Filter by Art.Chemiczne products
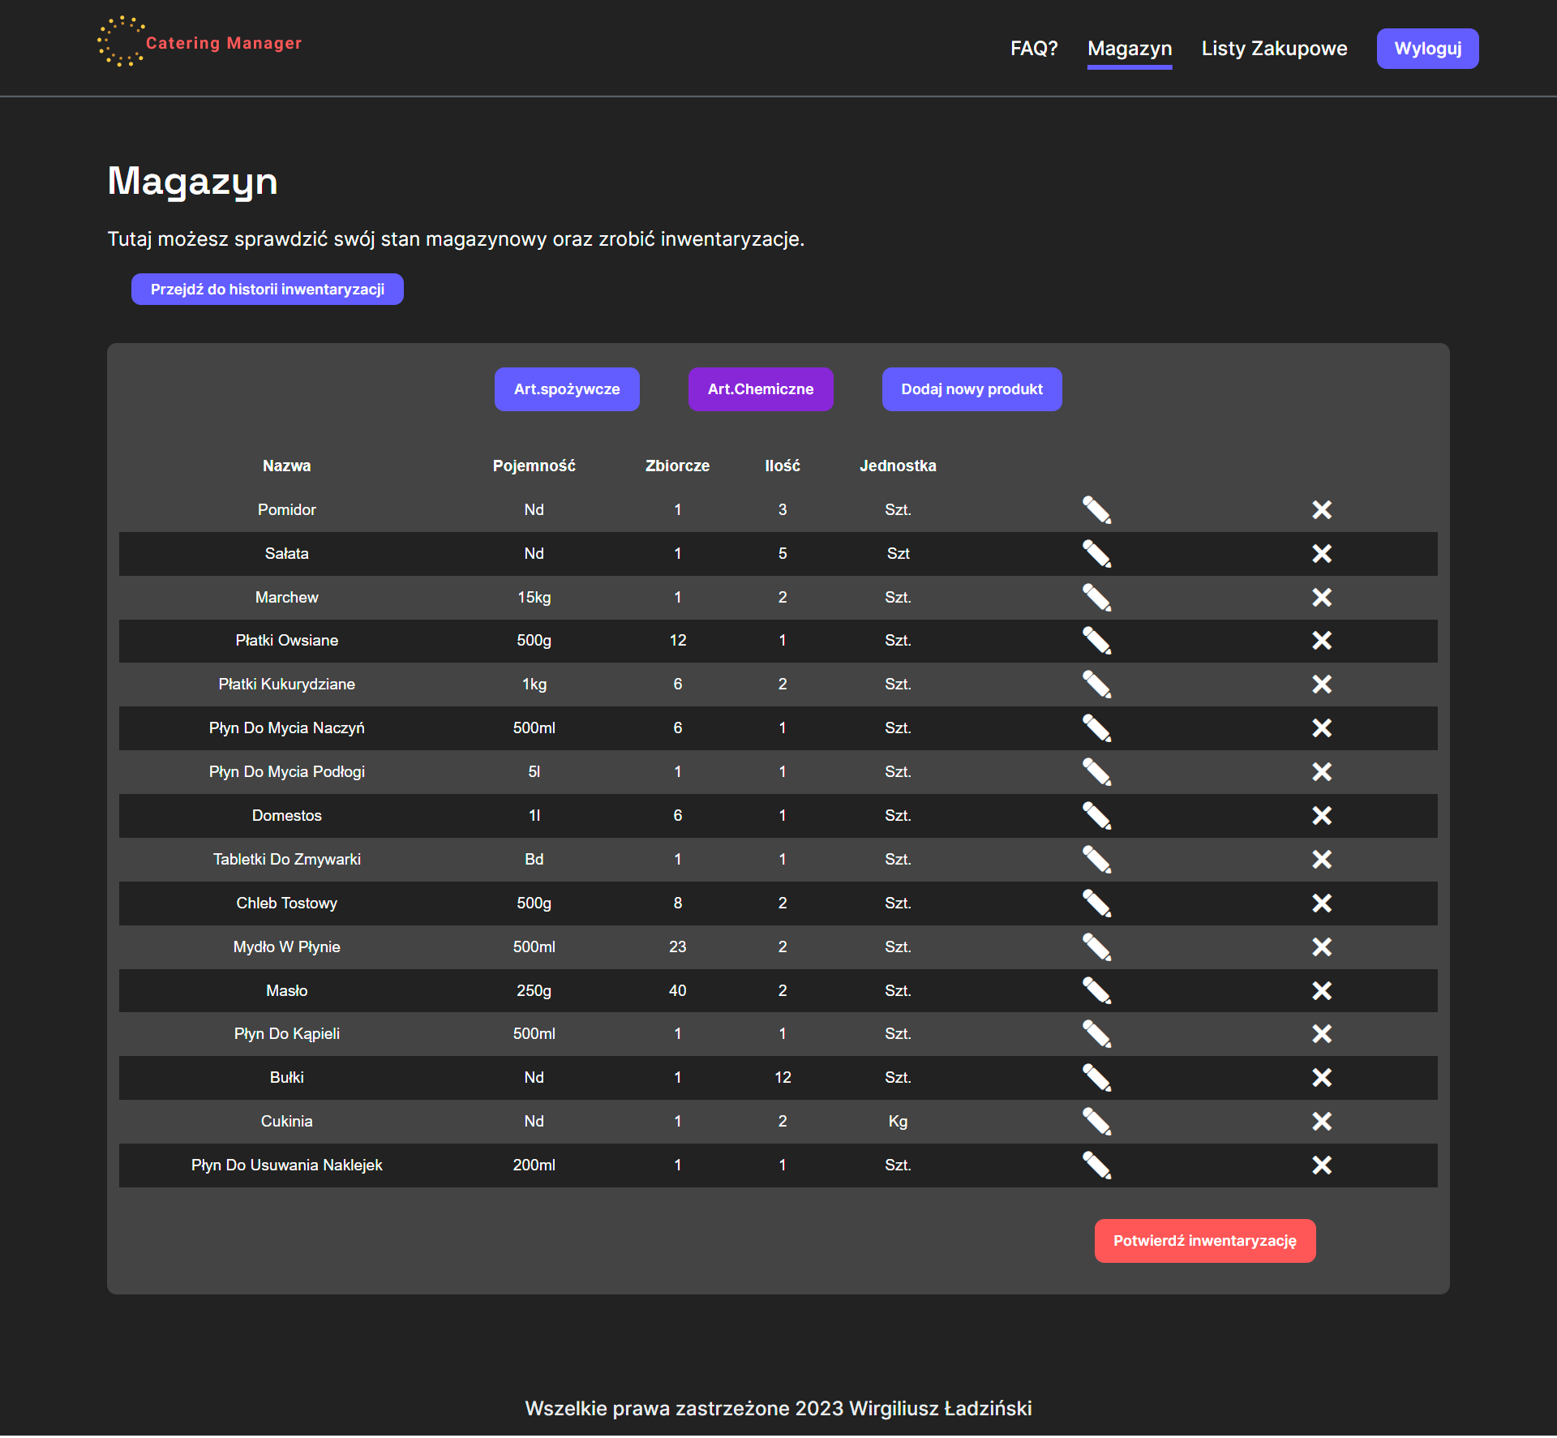Viewport: 1557px width, 1438px height. point(760,389)
